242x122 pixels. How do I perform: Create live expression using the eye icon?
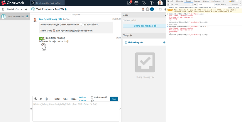click(x=195, y=4)
